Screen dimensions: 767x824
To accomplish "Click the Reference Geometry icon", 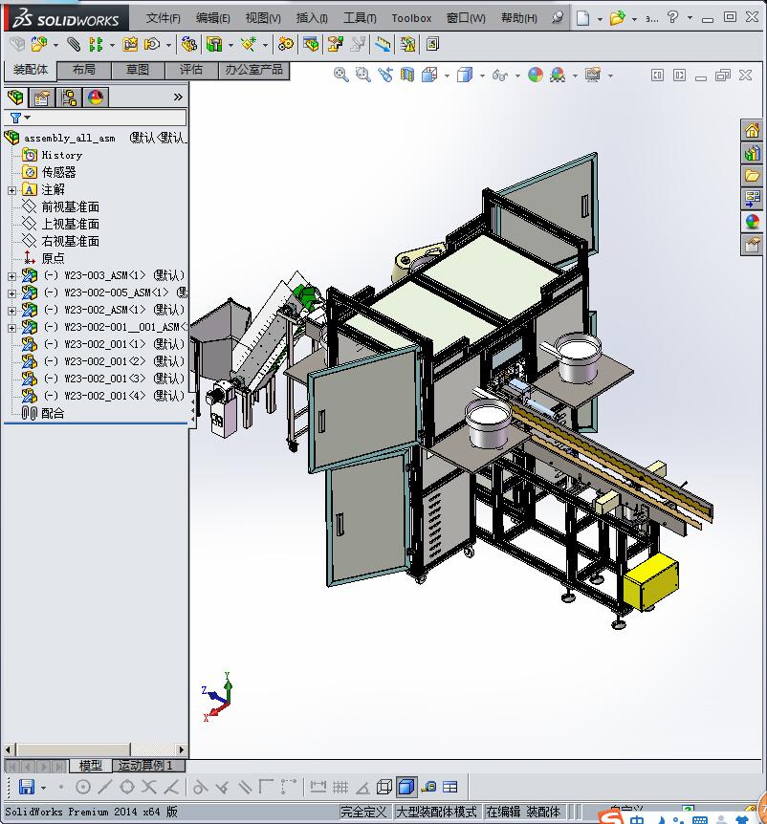I will point(249,44).
